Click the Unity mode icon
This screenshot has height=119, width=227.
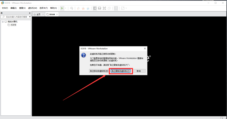coord(109,8)
